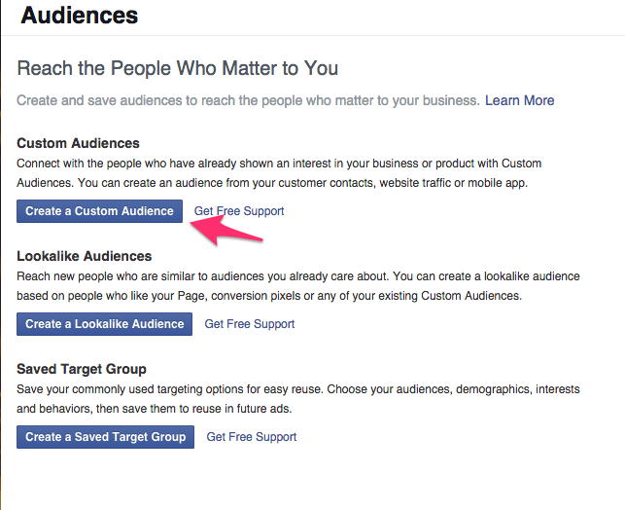Select the Reach the People Who Matter heading

coord(177,68)
